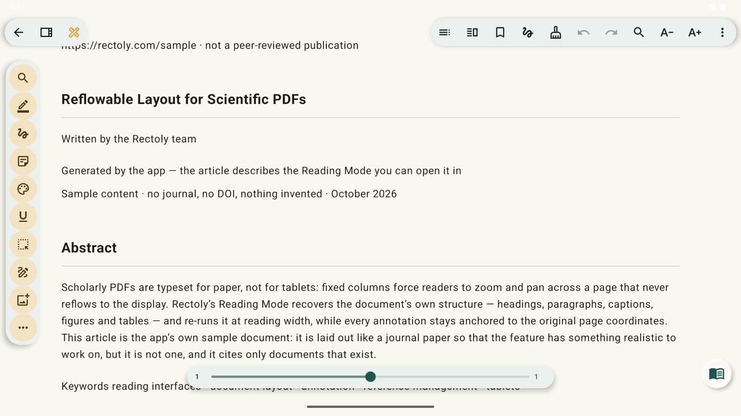Screen dimensions: 741x416
Task: Click the Undo arrow
Action: (x=584, y=32)
